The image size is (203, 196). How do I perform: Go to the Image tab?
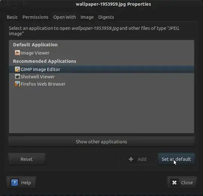point(87,17)
